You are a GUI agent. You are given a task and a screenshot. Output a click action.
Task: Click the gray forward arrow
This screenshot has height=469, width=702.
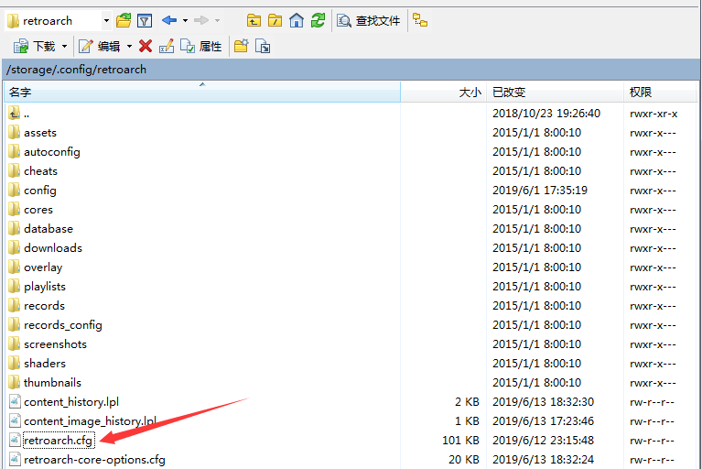(201, 20)
